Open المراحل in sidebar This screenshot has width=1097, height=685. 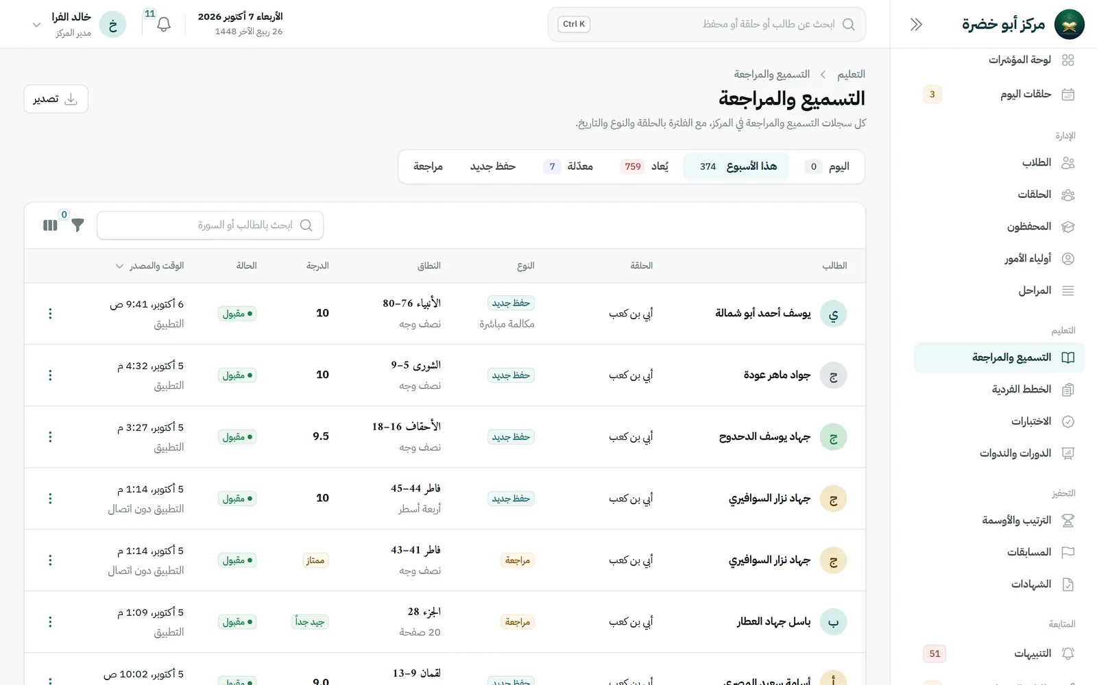pos(1000,290)
